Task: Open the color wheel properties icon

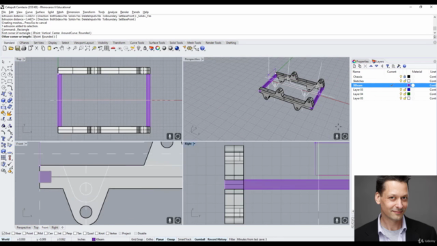Action: point(158,49)
